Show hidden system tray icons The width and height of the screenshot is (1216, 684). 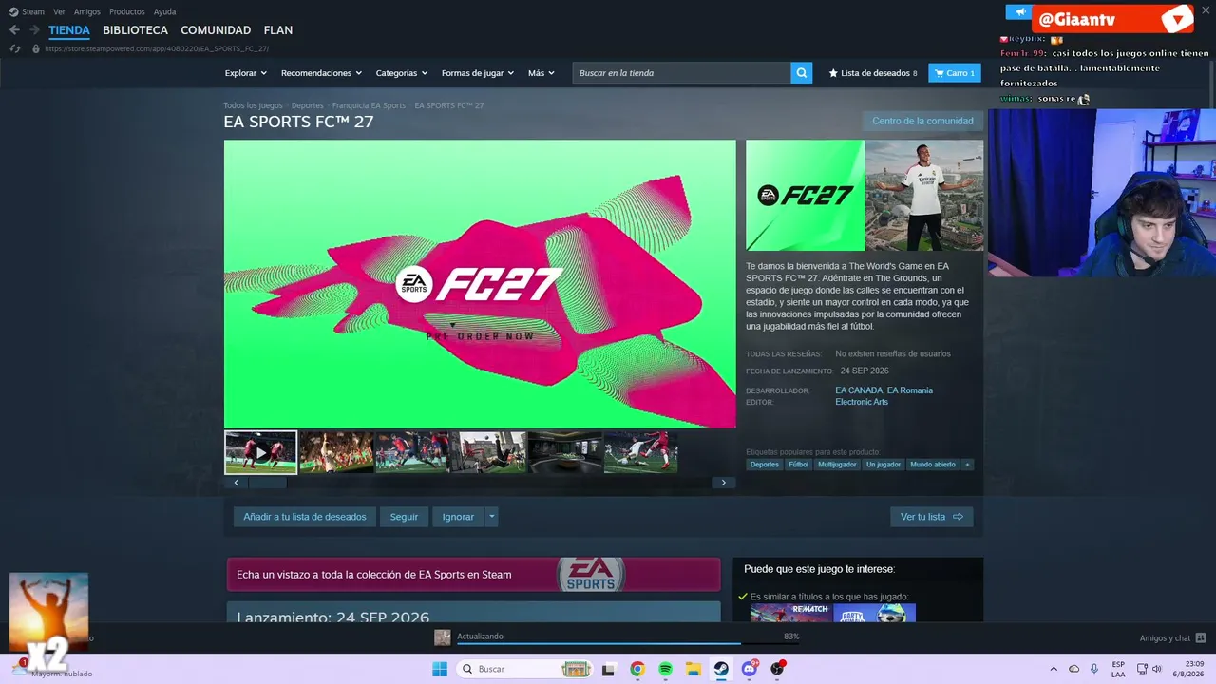coord(1053,669)
